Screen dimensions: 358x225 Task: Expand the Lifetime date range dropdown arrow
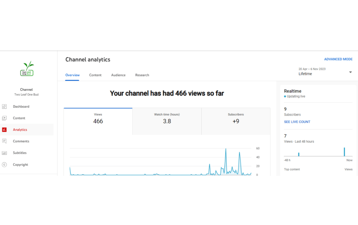350,72
